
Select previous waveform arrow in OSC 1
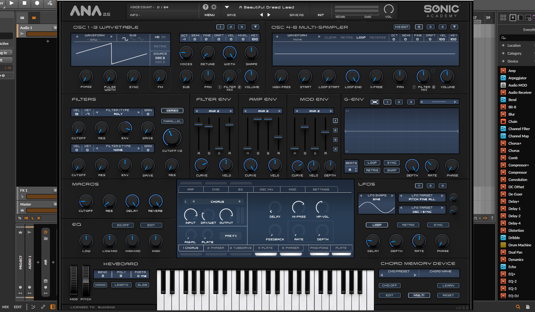77,37
